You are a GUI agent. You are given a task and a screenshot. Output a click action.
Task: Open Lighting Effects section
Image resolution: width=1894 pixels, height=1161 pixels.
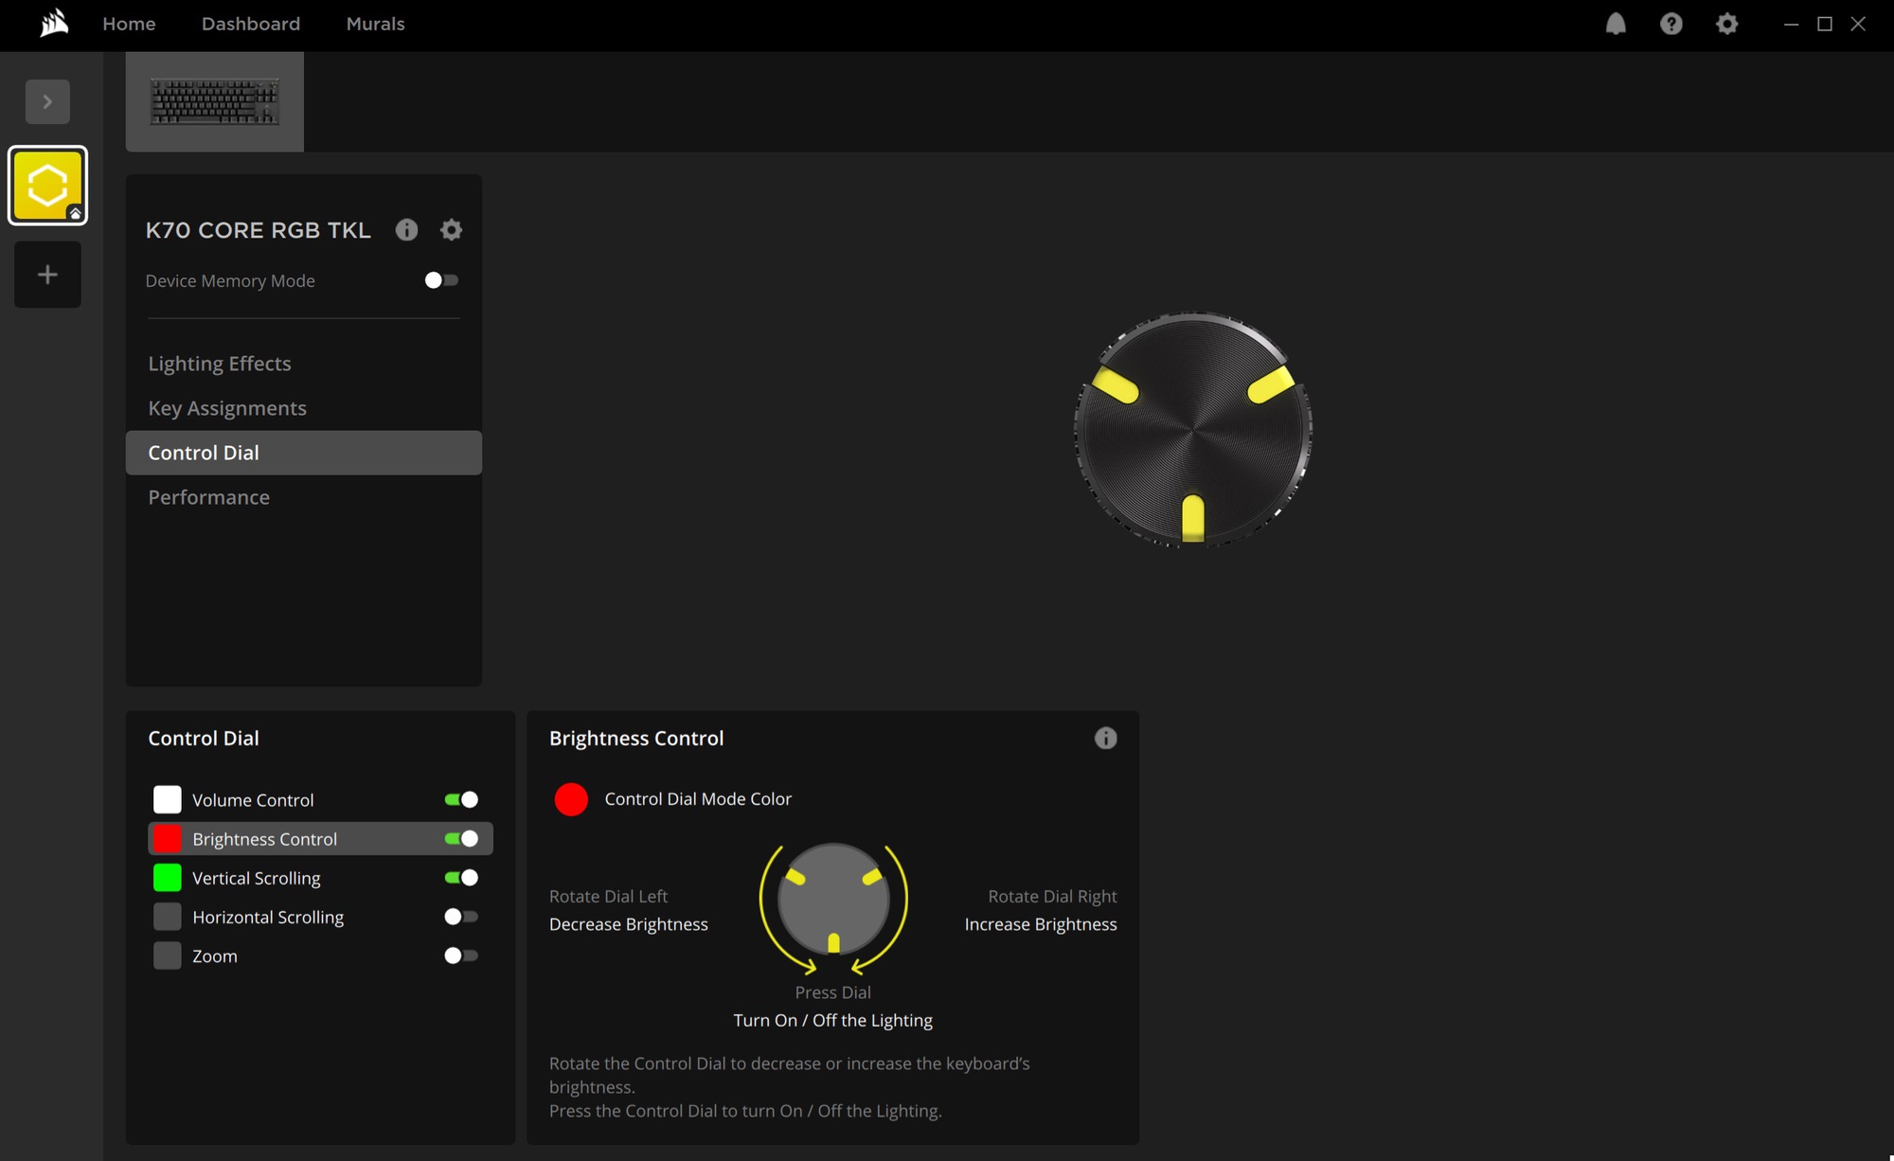[x=220, y=364]
